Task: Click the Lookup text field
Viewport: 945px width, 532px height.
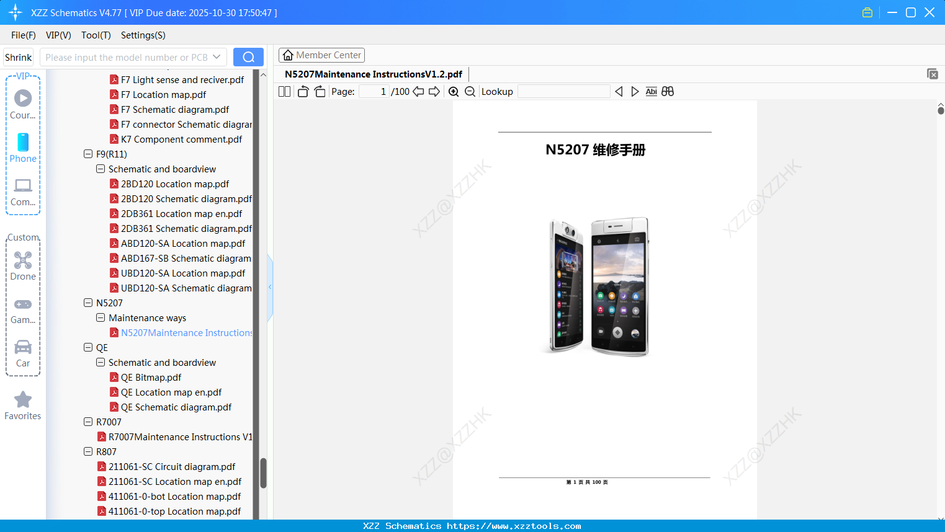Action: (564, 91)
